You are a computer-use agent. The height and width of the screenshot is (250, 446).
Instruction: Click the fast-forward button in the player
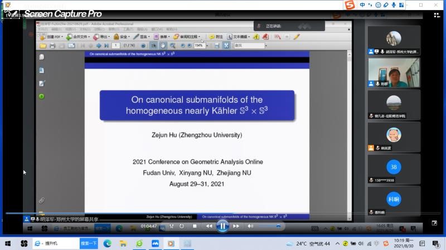click(236, 226)
